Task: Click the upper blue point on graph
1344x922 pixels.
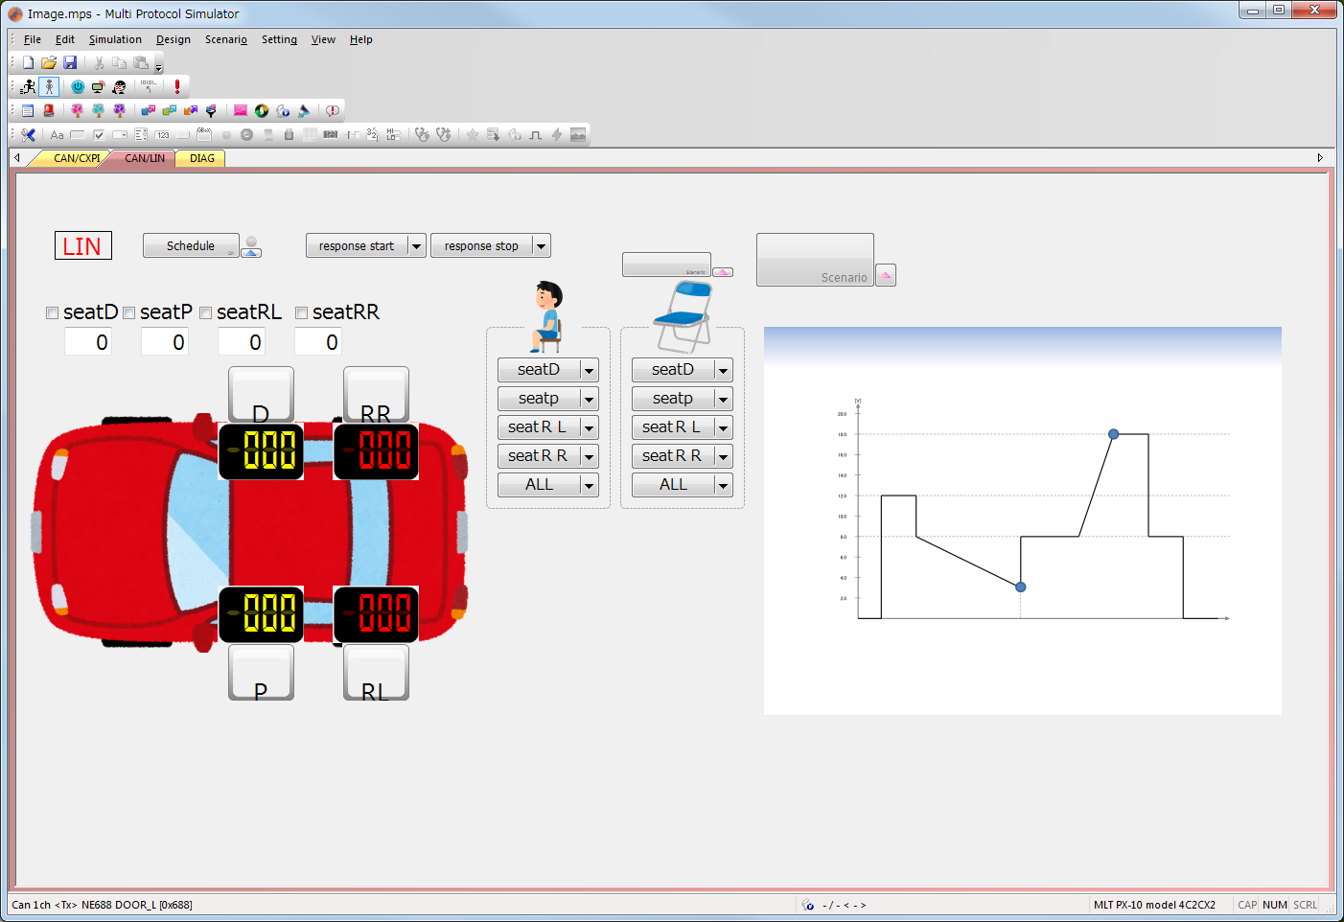Action: 1113,434
